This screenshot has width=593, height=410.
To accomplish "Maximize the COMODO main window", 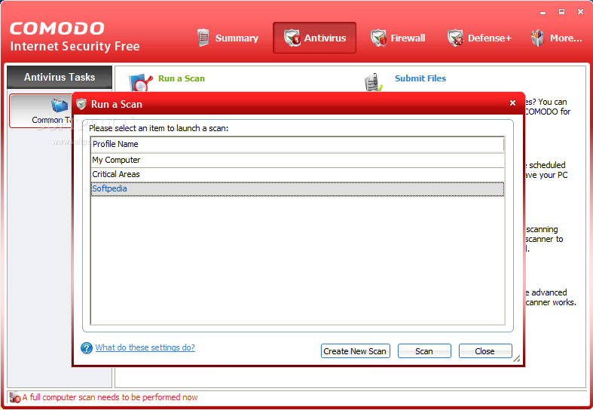I will (x=561, y=12).
